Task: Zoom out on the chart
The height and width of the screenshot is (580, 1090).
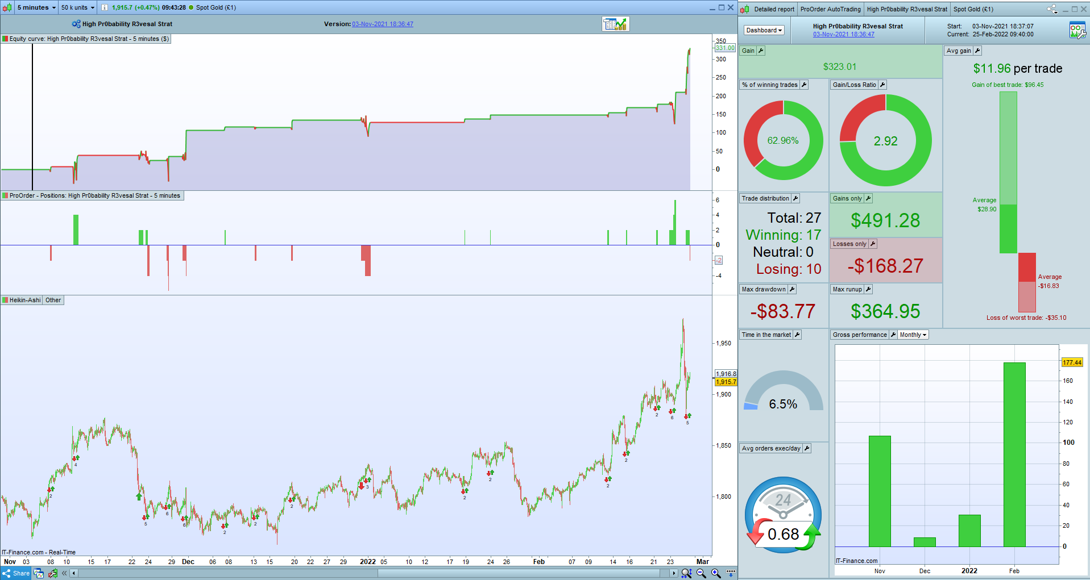Action: pyautogui.click(x=702, y=573)
